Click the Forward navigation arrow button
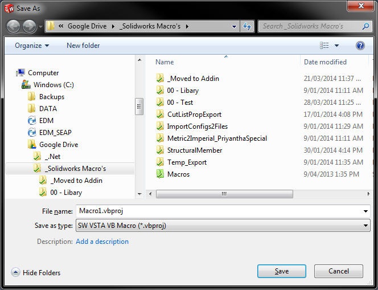378x290 pixels. (30, 26)
